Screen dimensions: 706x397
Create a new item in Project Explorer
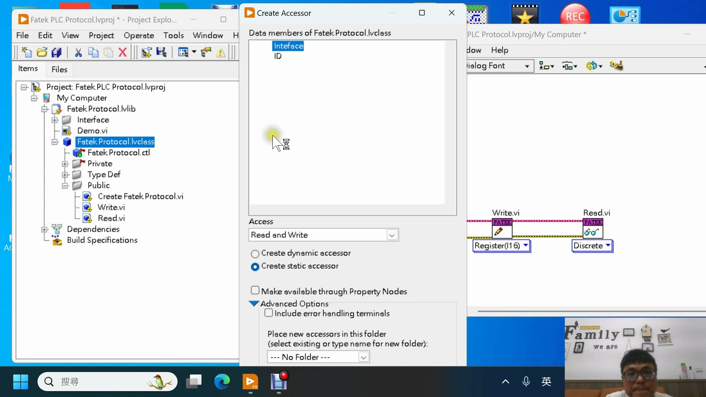[26, 52]
